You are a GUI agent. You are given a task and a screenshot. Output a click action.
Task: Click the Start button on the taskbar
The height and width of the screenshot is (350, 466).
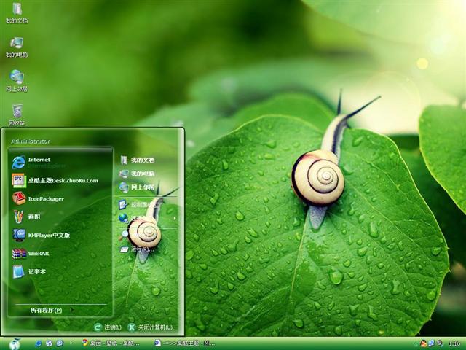(x=15, y=343)
